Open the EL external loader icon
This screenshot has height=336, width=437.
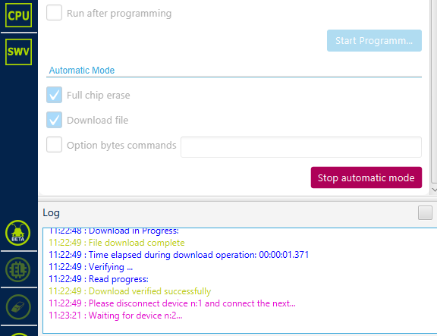coord(18,270)
